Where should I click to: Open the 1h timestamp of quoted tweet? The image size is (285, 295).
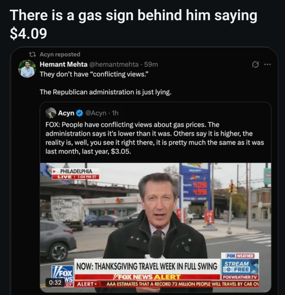[x=114, y=113]
